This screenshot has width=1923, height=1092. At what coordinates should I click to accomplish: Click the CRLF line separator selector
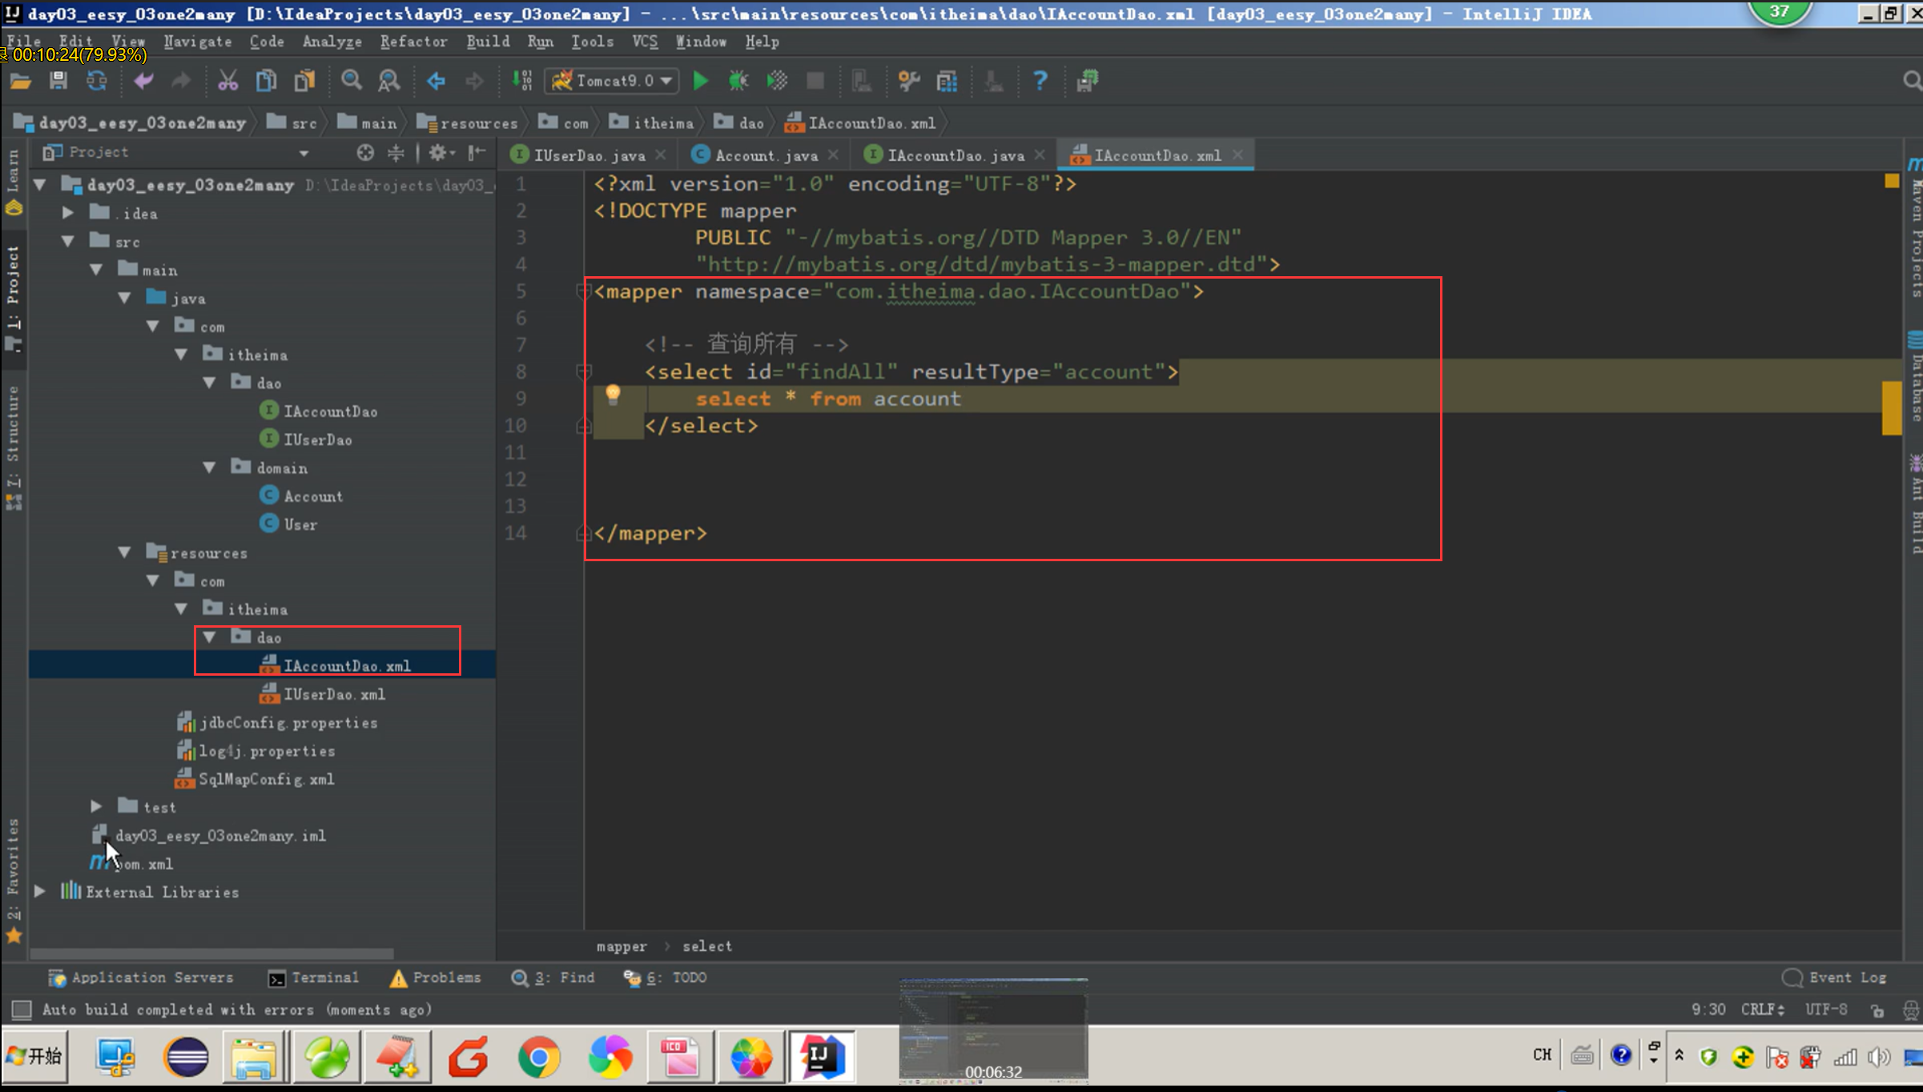(1762, 1010)
